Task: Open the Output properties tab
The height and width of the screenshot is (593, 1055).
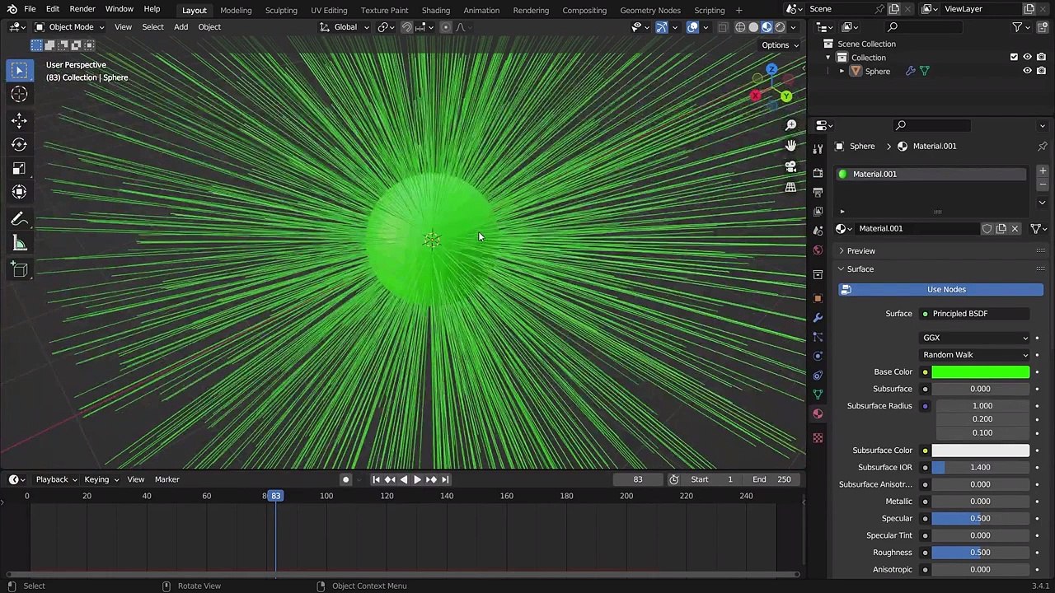Action: (x=818, y=192)
